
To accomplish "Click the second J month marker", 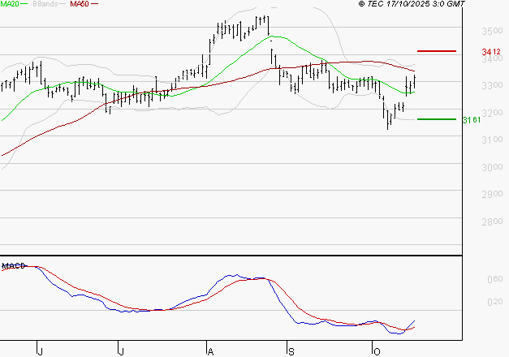I will tap(121, 352).
